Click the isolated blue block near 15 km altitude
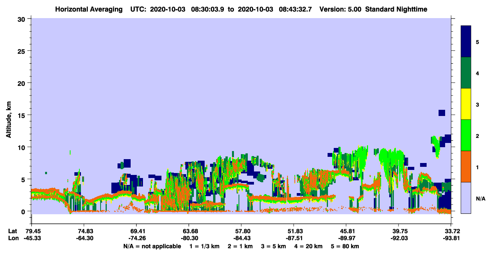 tap(442, 113)
